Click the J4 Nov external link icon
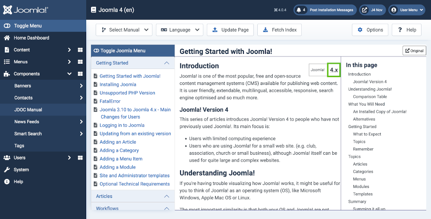 [x=365, y=10]
